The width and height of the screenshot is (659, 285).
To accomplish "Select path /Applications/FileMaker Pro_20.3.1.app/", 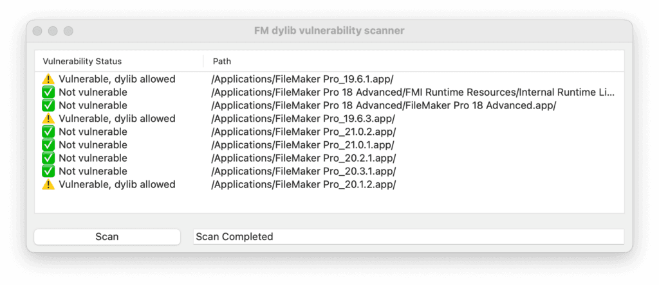I will tap(303, 171).
